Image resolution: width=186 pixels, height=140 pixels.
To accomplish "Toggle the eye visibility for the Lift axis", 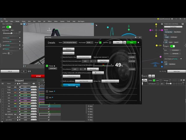I will (x=19, y=95).
